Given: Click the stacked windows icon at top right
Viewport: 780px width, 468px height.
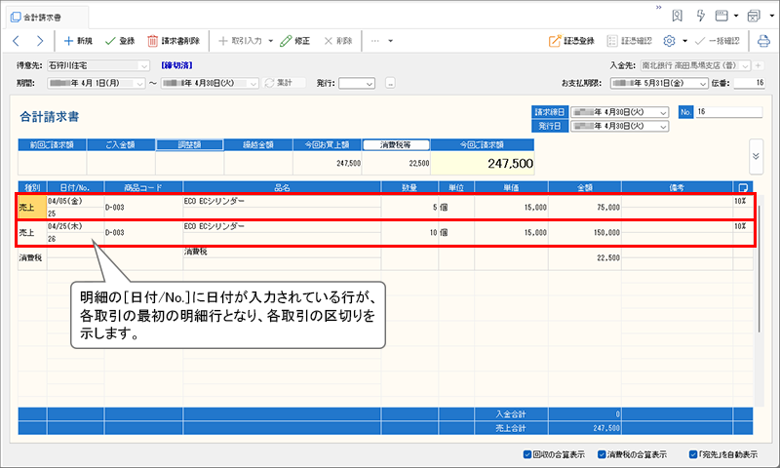Looking at the screenshot, I should [x=754, y=16].
